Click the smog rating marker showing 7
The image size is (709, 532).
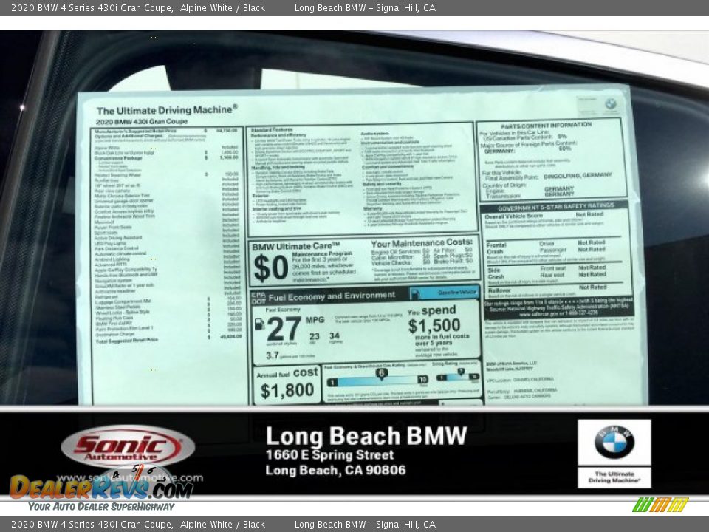461,372
